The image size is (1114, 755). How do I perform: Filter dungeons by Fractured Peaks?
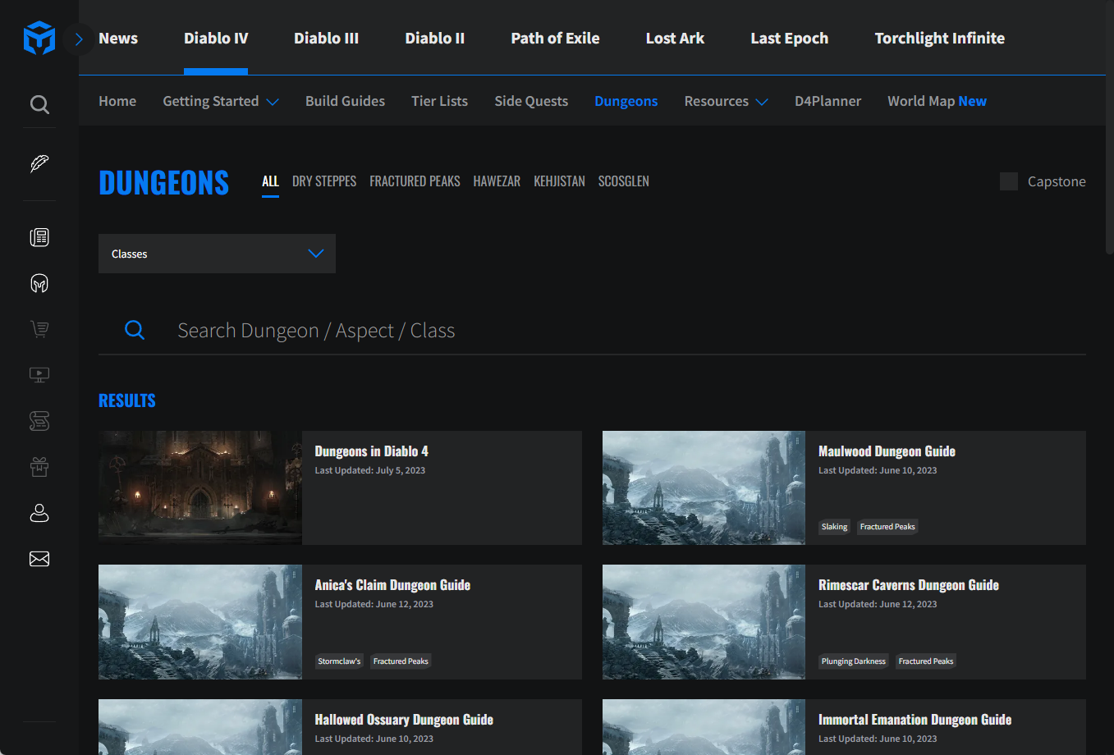[x=415, y=181]
